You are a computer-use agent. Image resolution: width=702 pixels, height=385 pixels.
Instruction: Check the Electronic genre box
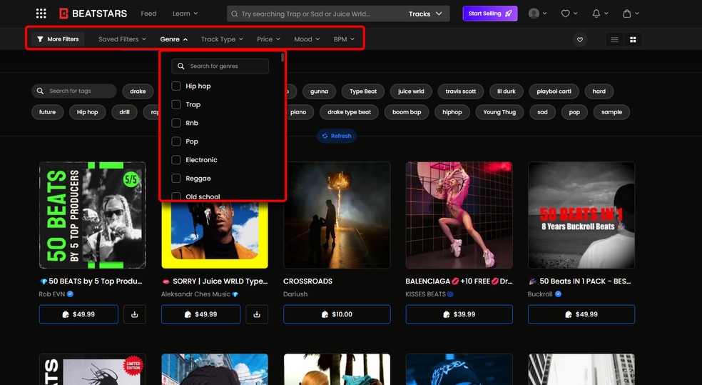tap(176, 159)
